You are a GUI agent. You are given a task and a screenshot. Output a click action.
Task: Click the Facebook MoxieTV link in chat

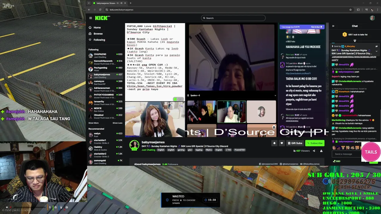354,58
